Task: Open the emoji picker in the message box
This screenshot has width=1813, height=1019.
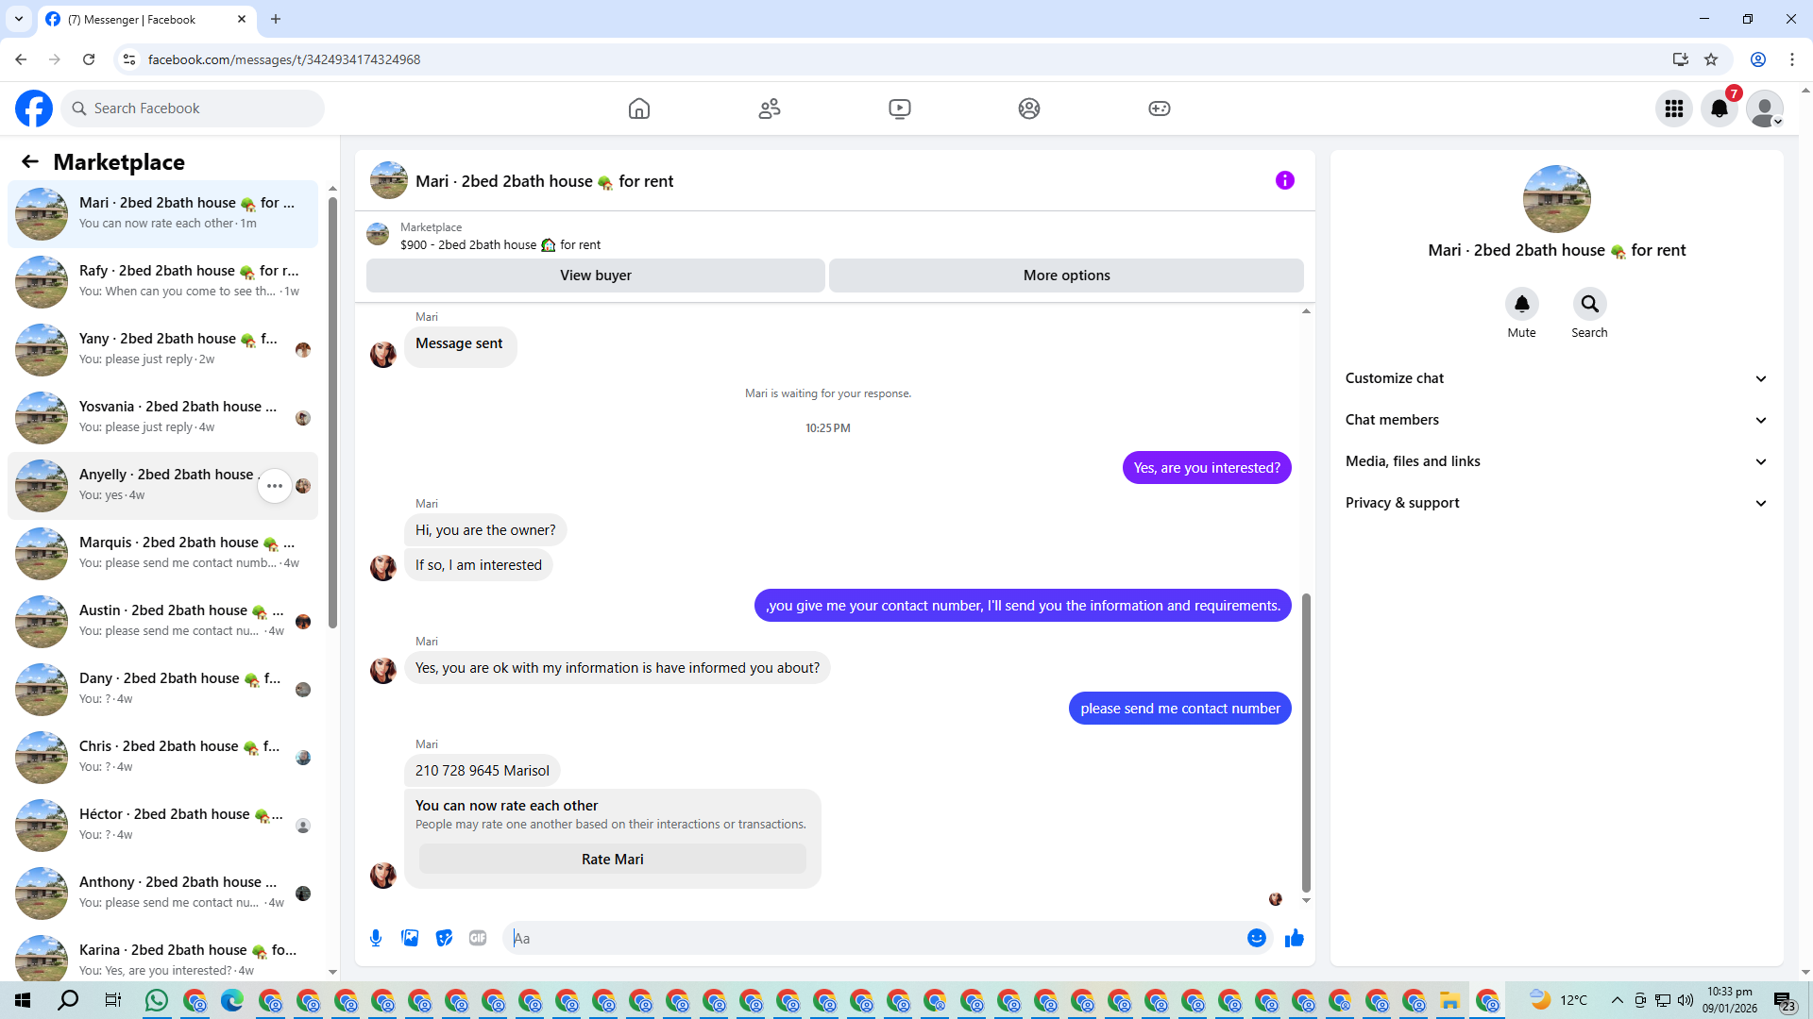Action: (1256, 938)
